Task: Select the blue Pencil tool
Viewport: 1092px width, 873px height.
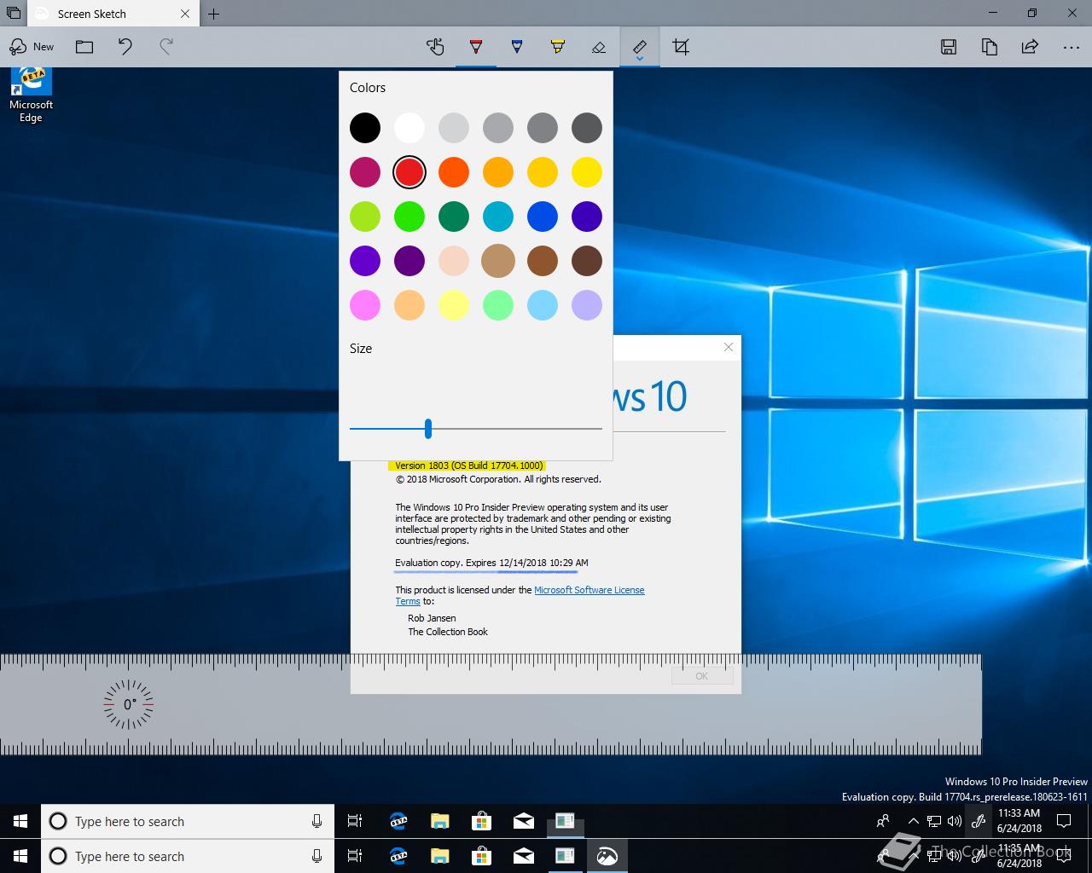Action: click(x=517, y=47)
